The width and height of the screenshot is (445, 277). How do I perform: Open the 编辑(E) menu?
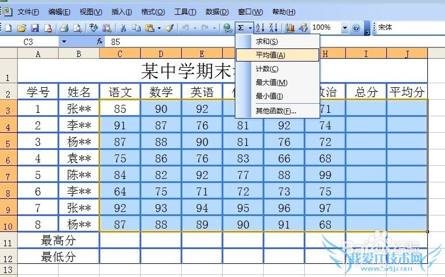coord(59,12)
